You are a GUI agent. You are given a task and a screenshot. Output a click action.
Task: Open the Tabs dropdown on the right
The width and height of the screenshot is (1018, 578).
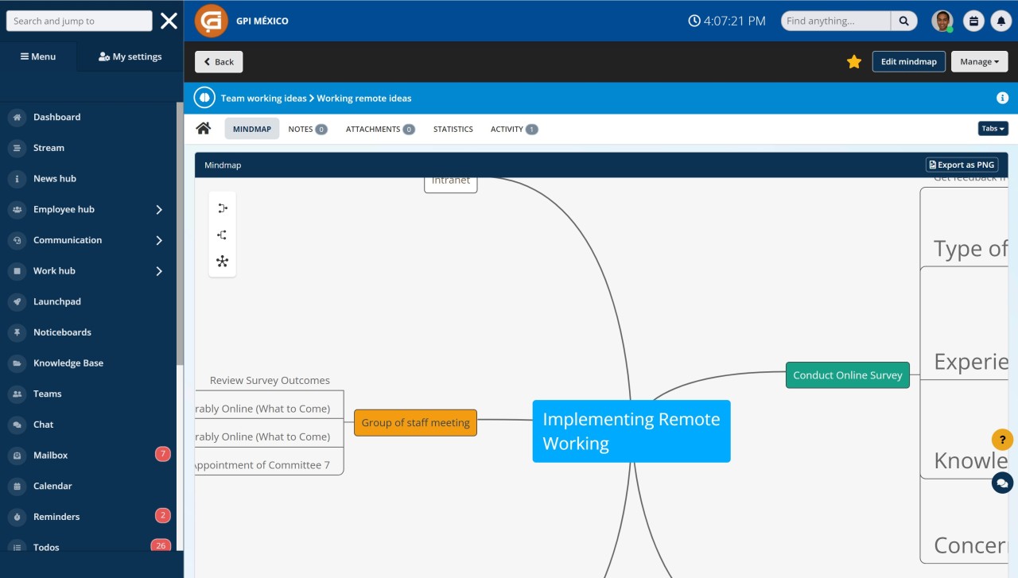993,128
